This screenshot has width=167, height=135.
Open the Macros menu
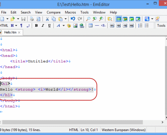point(71,12)
